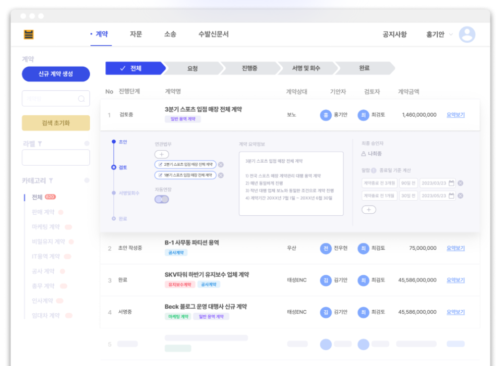Open the 홍기안 account dropdown chevron
This screenshot has height=366, width=504.
pyautogui.click(x=451, y=33)
